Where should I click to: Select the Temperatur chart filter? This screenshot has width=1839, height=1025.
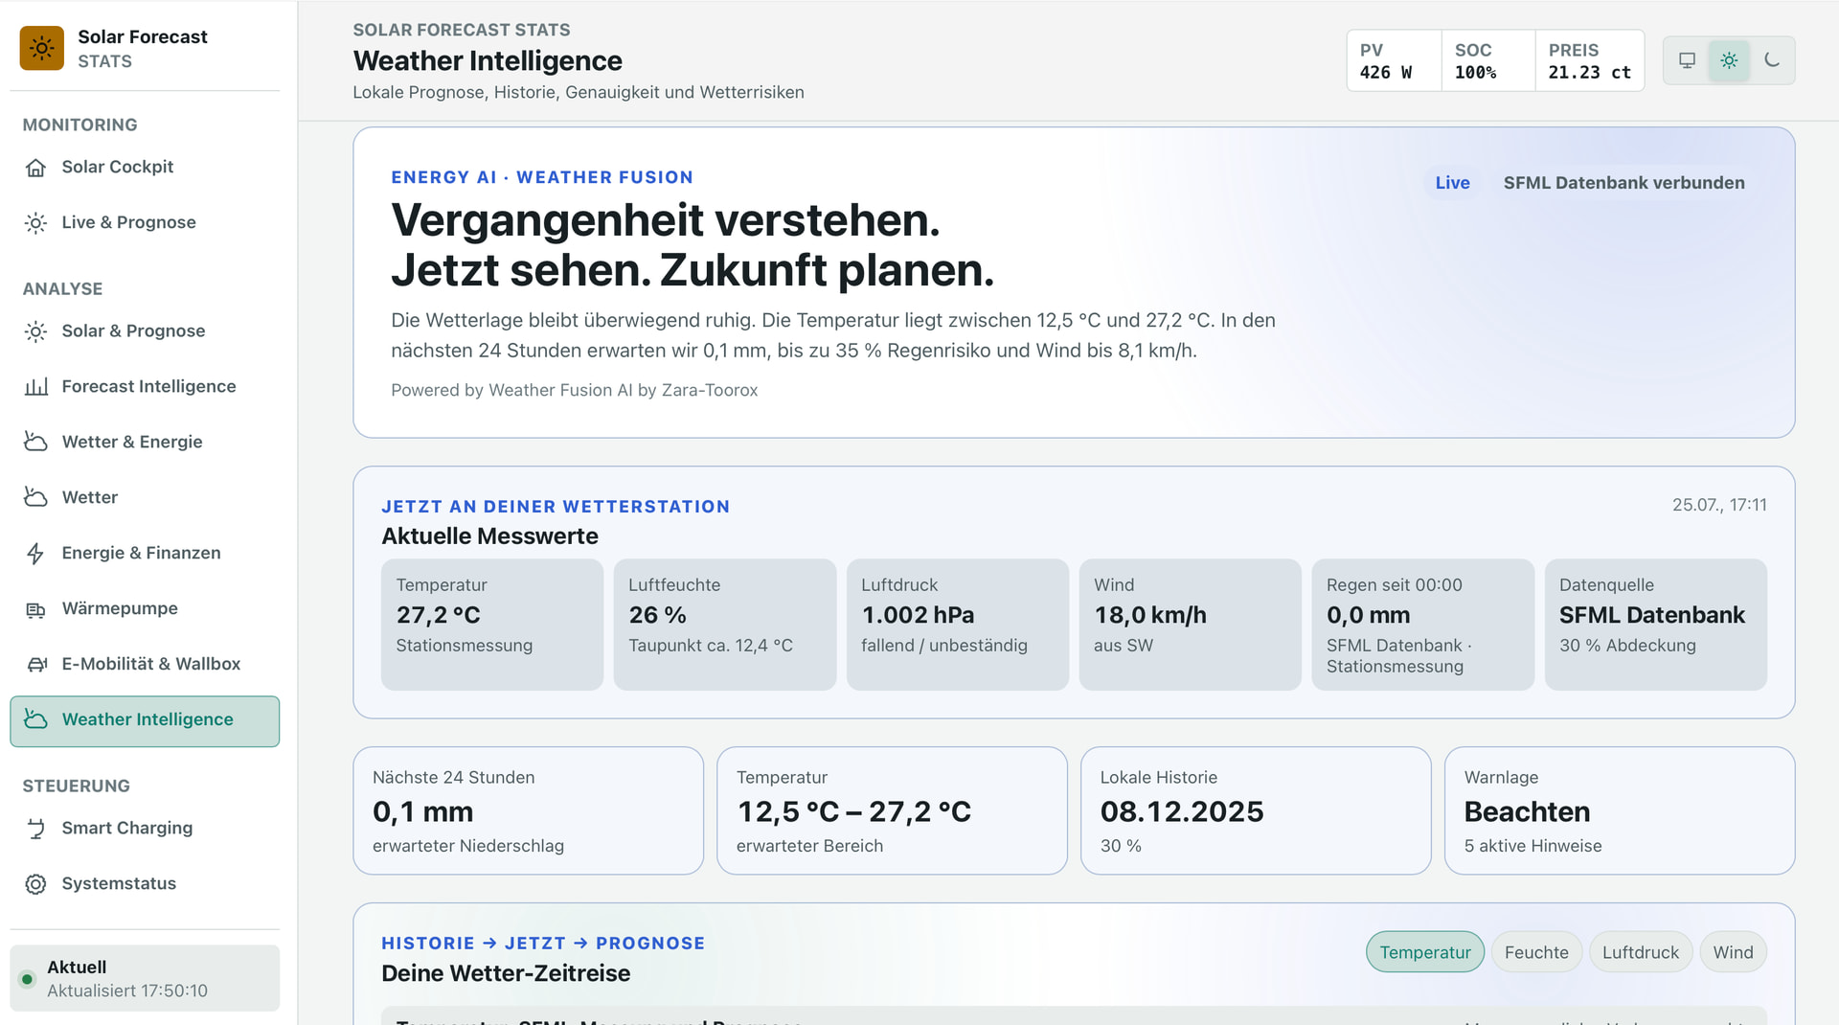click(1424, 952)
